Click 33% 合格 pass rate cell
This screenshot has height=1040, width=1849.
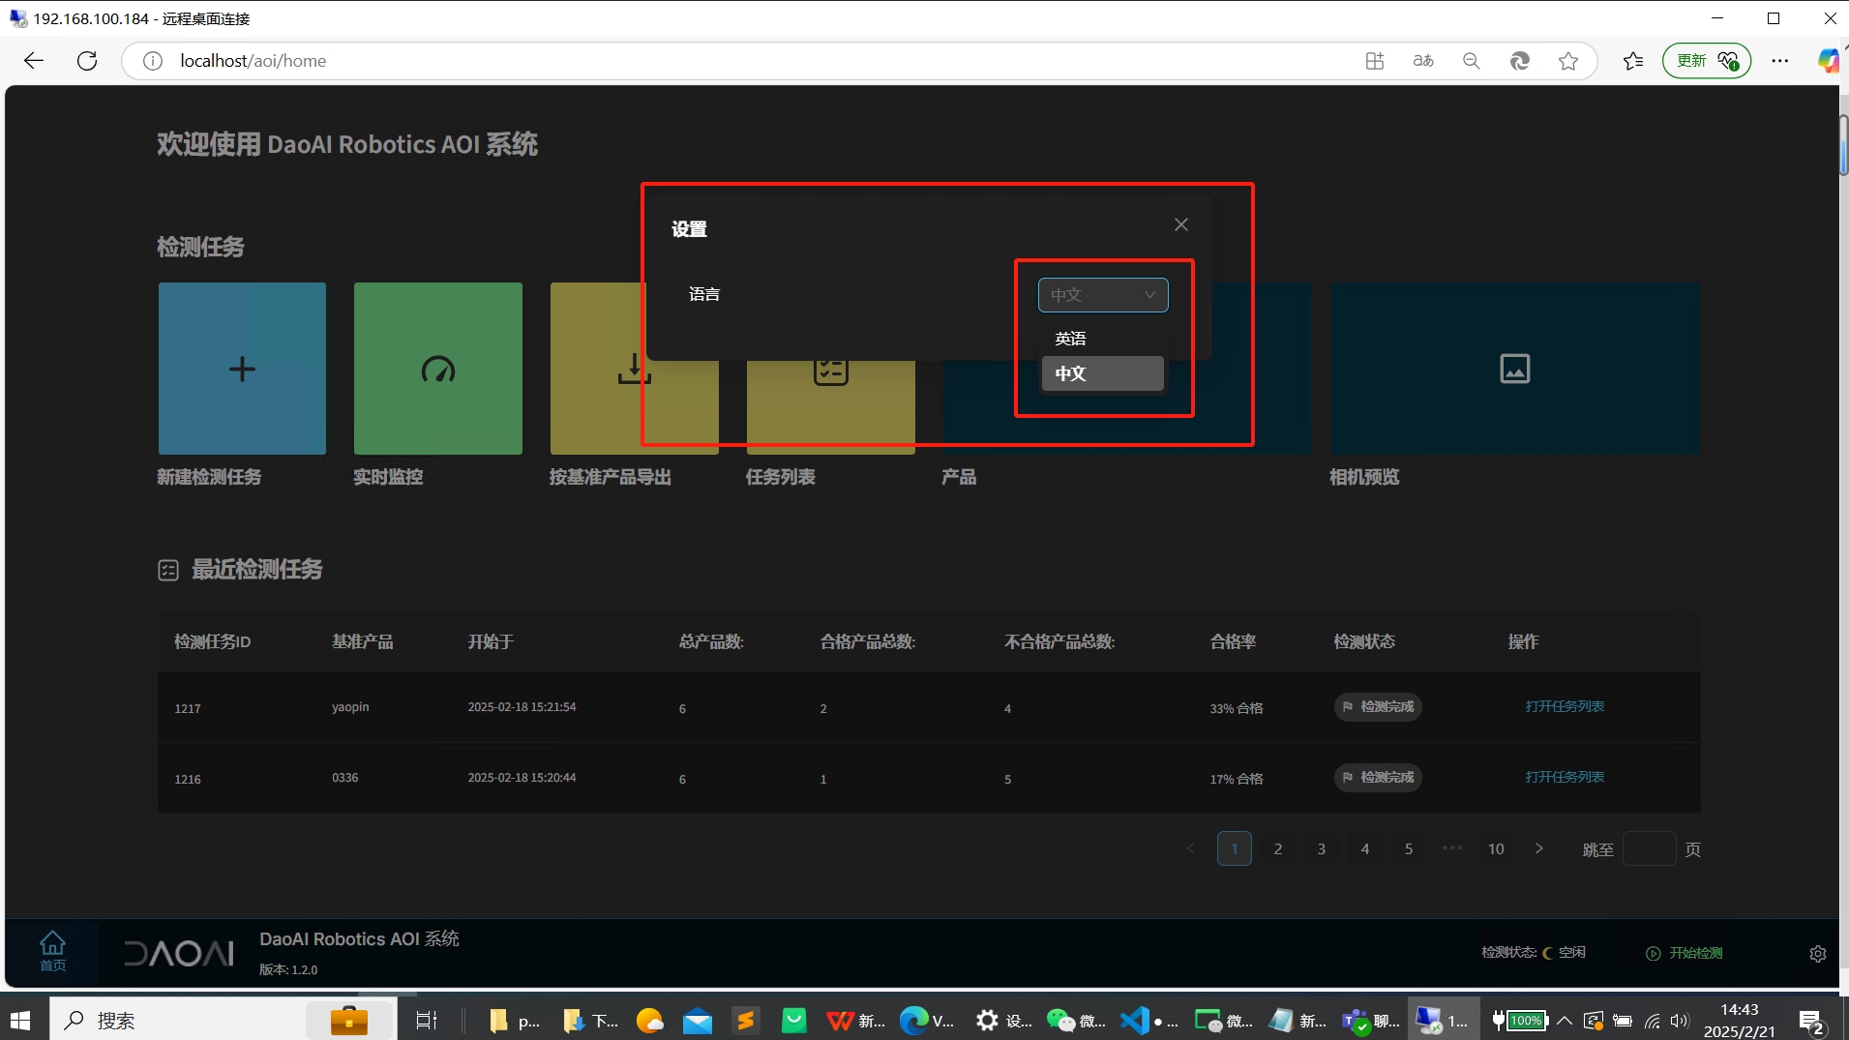[x=1236, y=708]
